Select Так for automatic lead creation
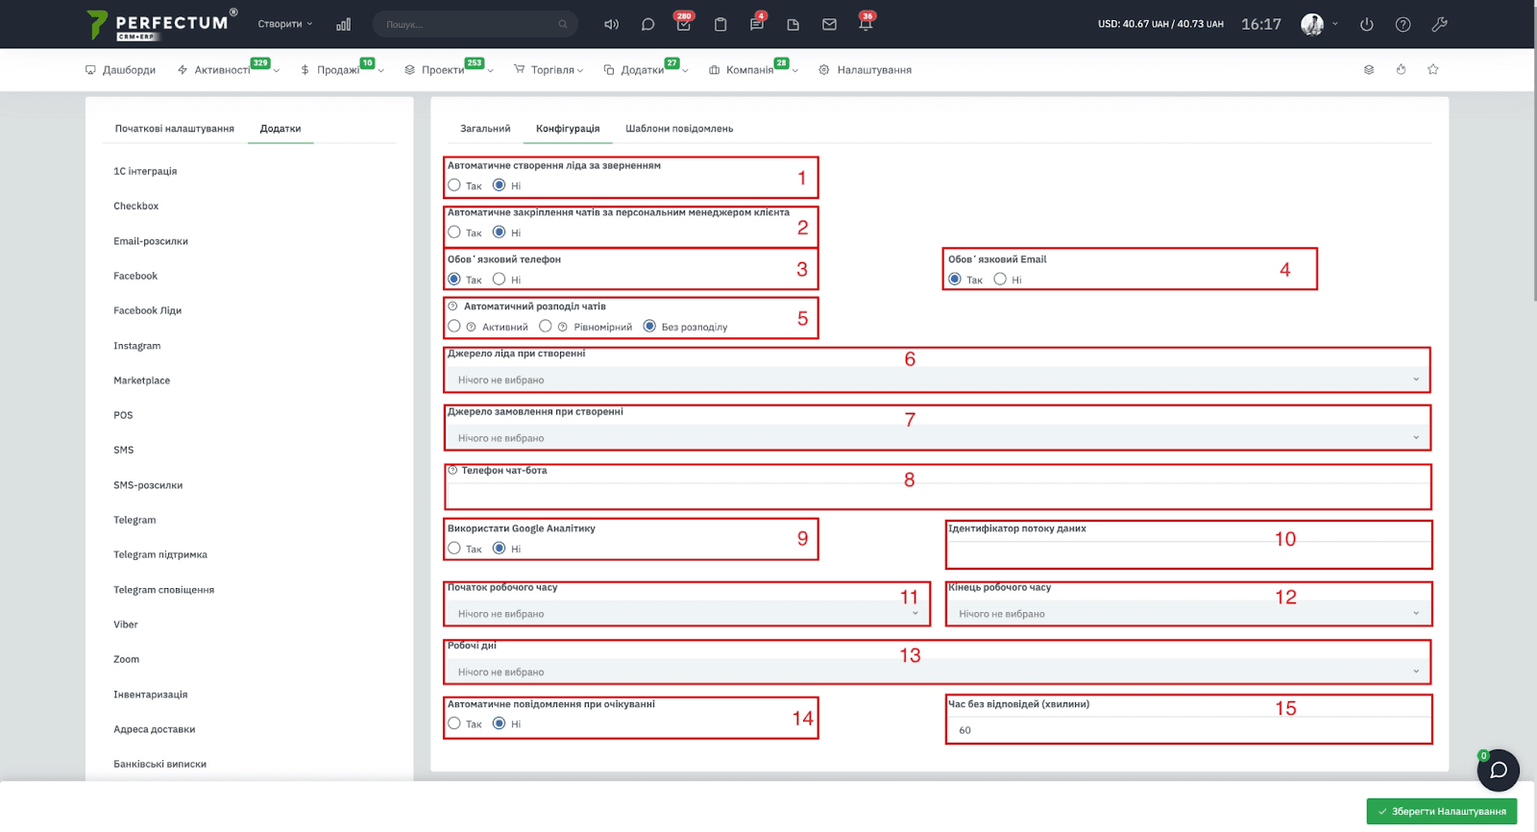This screenshot has height=832, width=1537. pyautogui.click(x=454, y=185)
